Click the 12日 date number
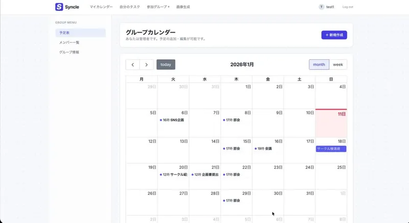 click(152, 141)
